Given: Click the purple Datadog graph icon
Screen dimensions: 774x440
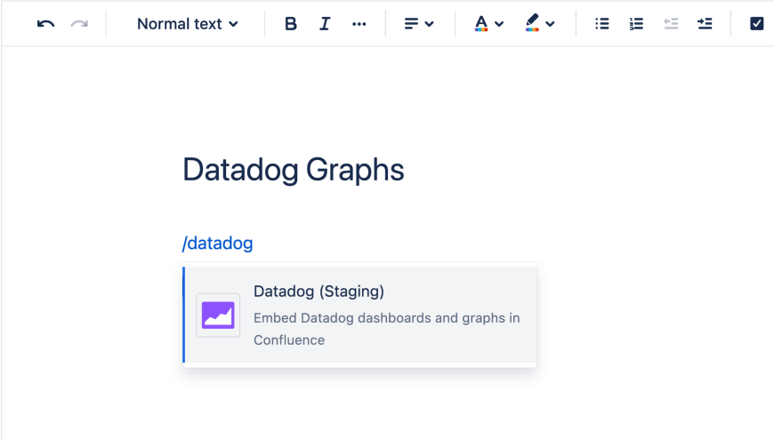Looking at the screenshot, I should pos(218,316).
